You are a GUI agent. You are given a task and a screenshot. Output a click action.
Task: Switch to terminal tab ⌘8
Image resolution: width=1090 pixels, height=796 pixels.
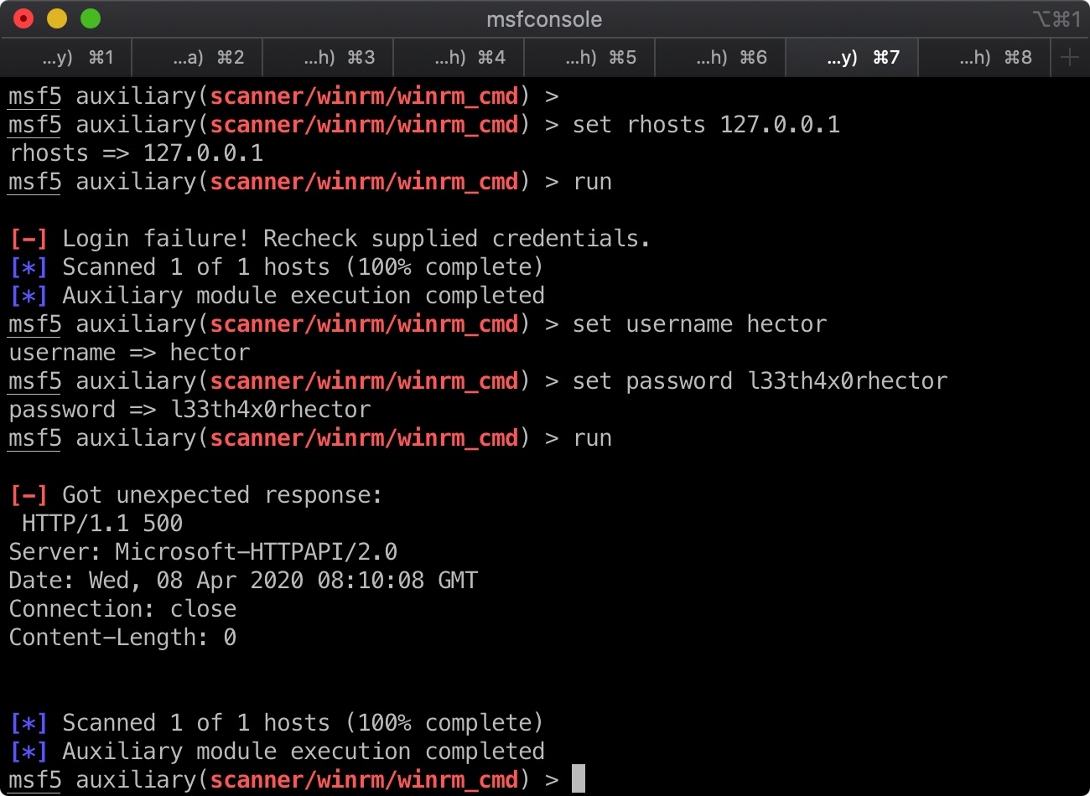click(984, 57)
